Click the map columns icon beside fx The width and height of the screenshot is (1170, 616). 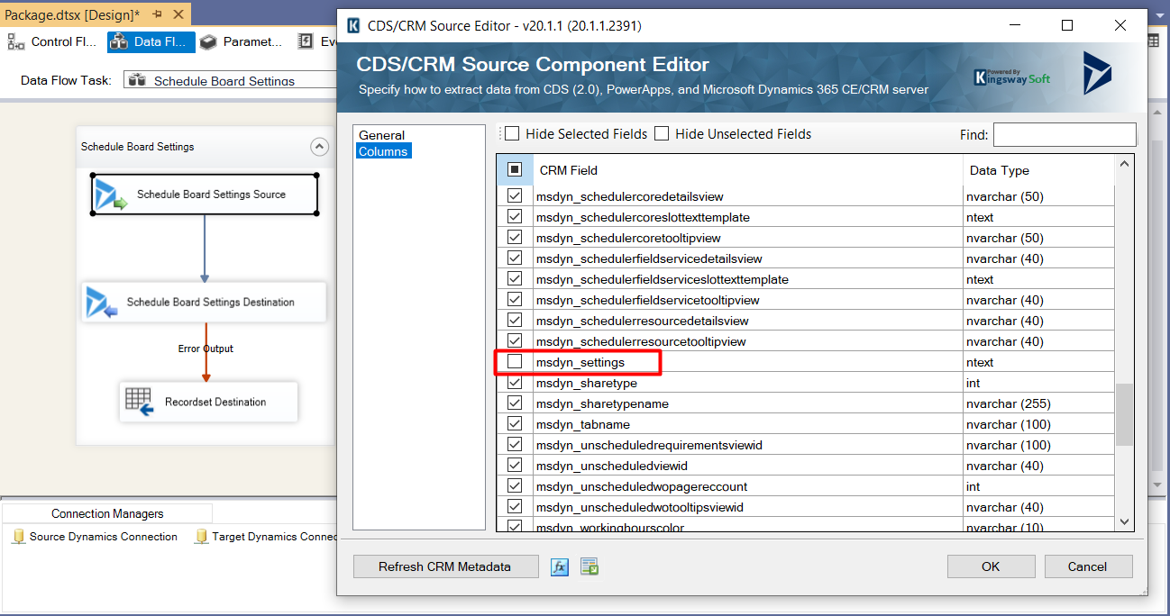click(590, 566)
